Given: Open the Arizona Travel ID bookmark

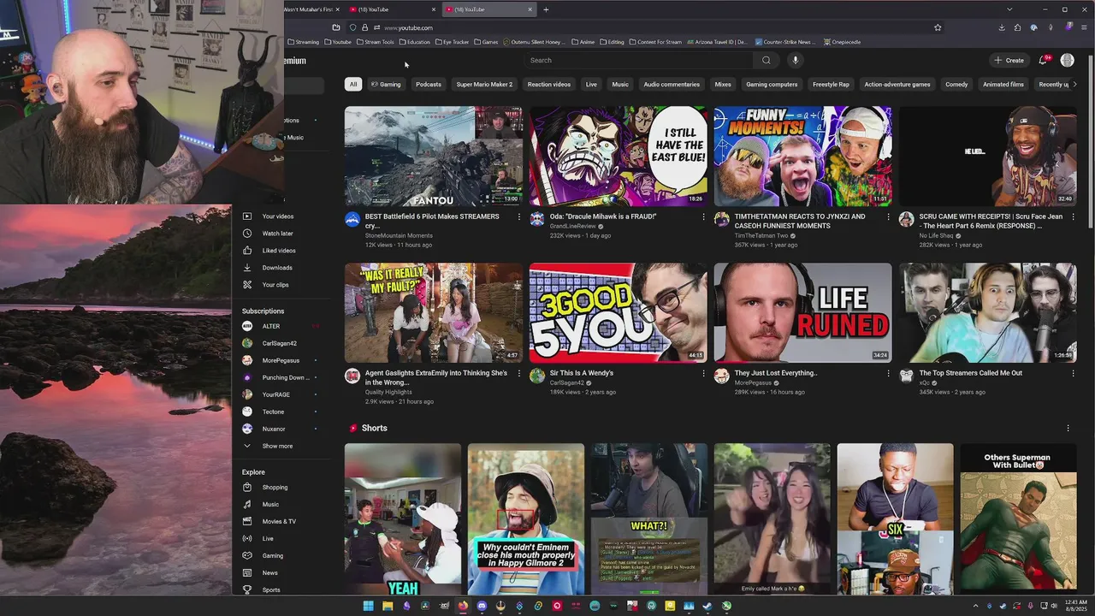Looking at the screenshot, I should (718, 42).
